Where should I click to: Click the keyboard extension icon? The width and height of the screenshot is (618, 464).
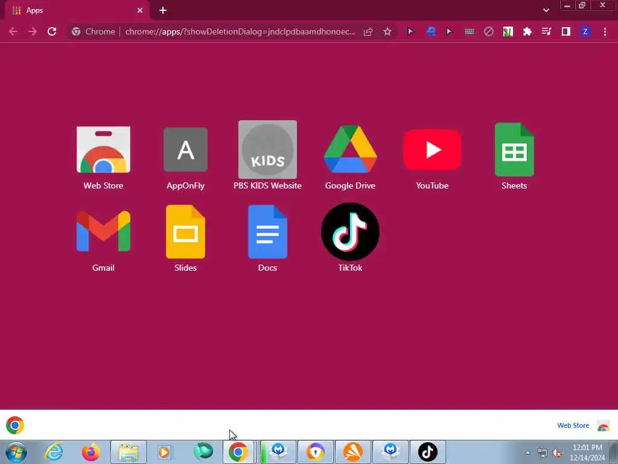(x=469, y=31)
